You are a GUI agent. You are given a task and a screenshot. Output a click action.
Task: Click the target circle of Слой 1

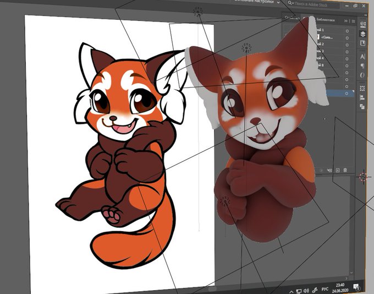tap(347, 31)
